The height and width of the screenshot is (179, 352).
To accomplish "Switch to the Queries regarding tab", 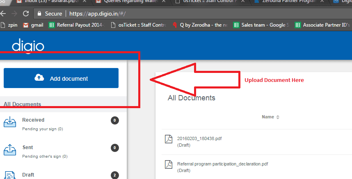I will (x=128, y=2).
